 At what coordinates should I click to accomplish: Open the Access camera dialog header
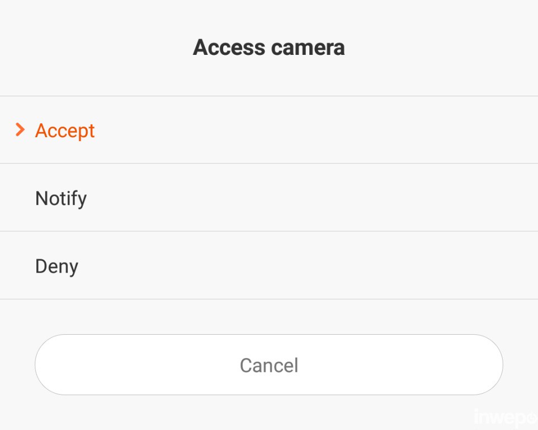tap(269, 48)
